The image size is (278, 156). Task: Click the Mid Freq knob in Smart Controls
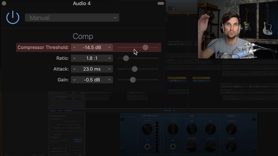click(x=192, y=146)
